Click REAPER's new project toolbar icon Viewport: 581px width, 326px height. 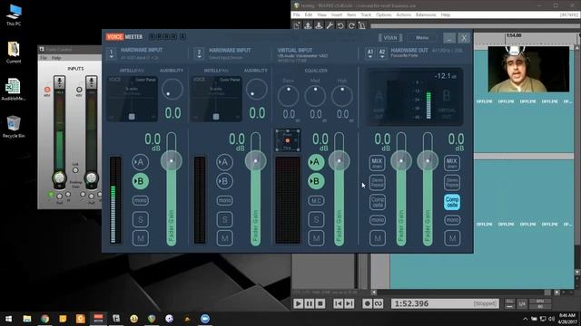click(x=297, y=25)
